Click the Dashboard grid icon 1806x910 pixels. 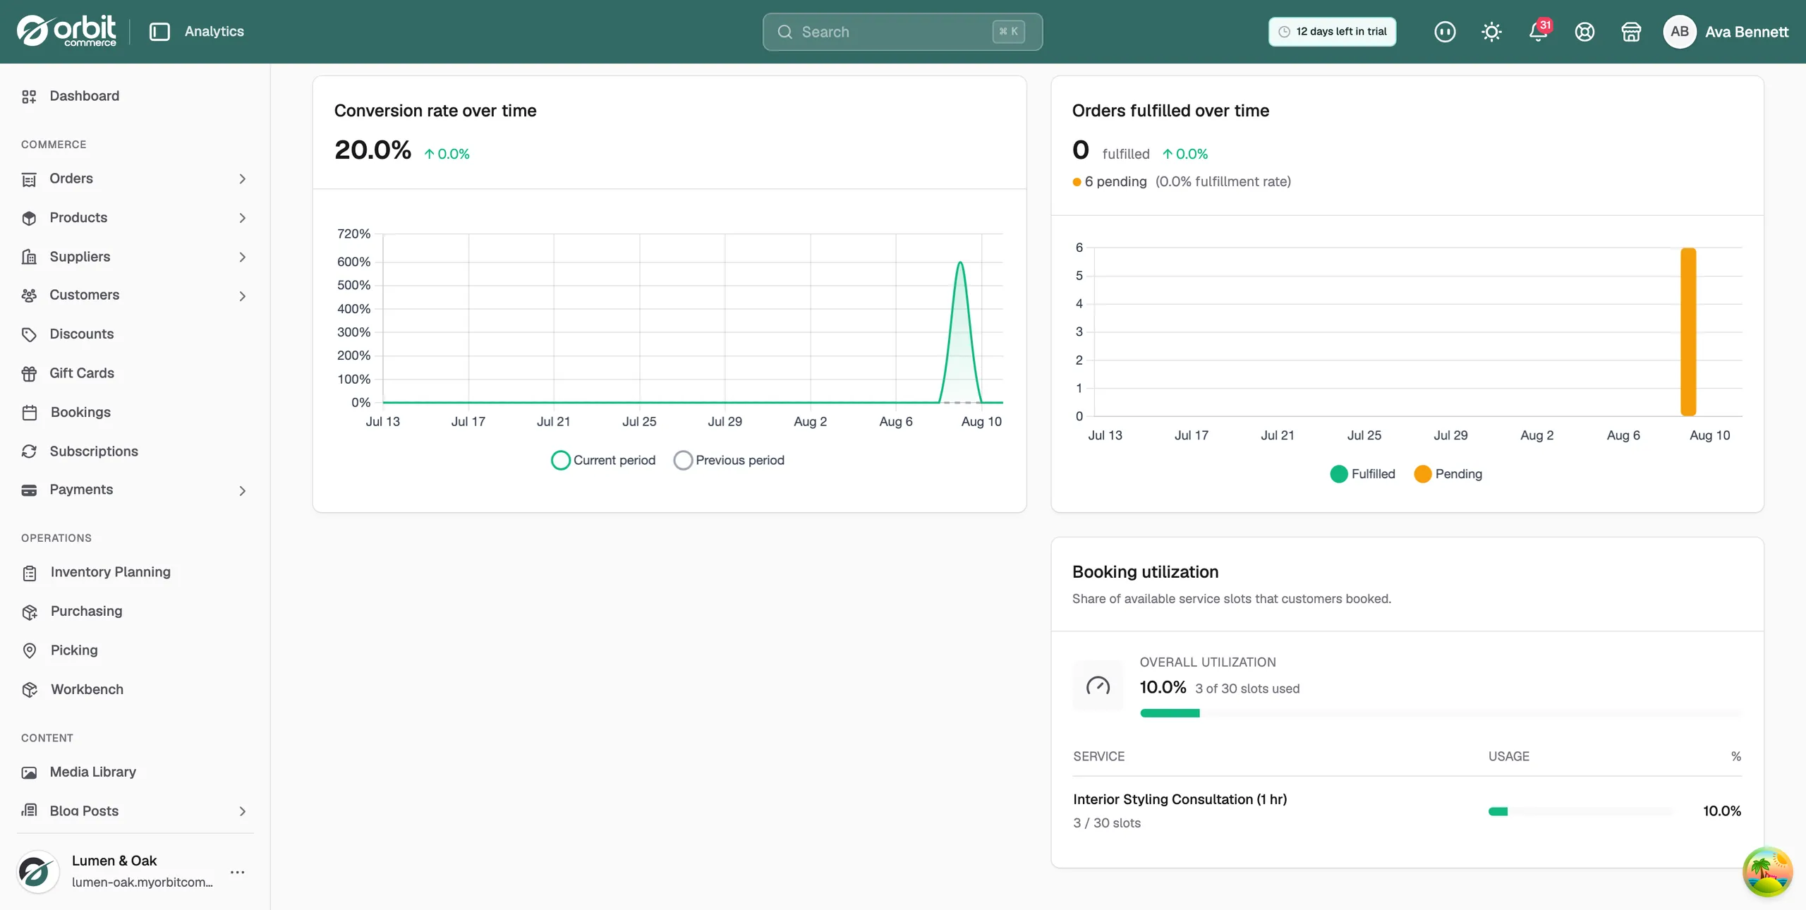click(29, 97)
